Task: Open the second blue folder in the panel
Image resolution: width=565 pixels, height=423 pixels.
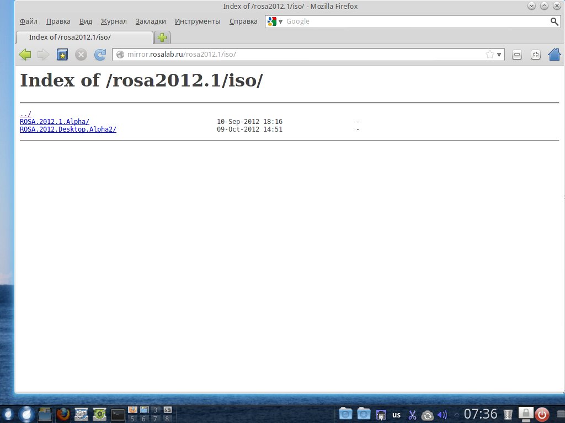Action: [x=364, y=414]
